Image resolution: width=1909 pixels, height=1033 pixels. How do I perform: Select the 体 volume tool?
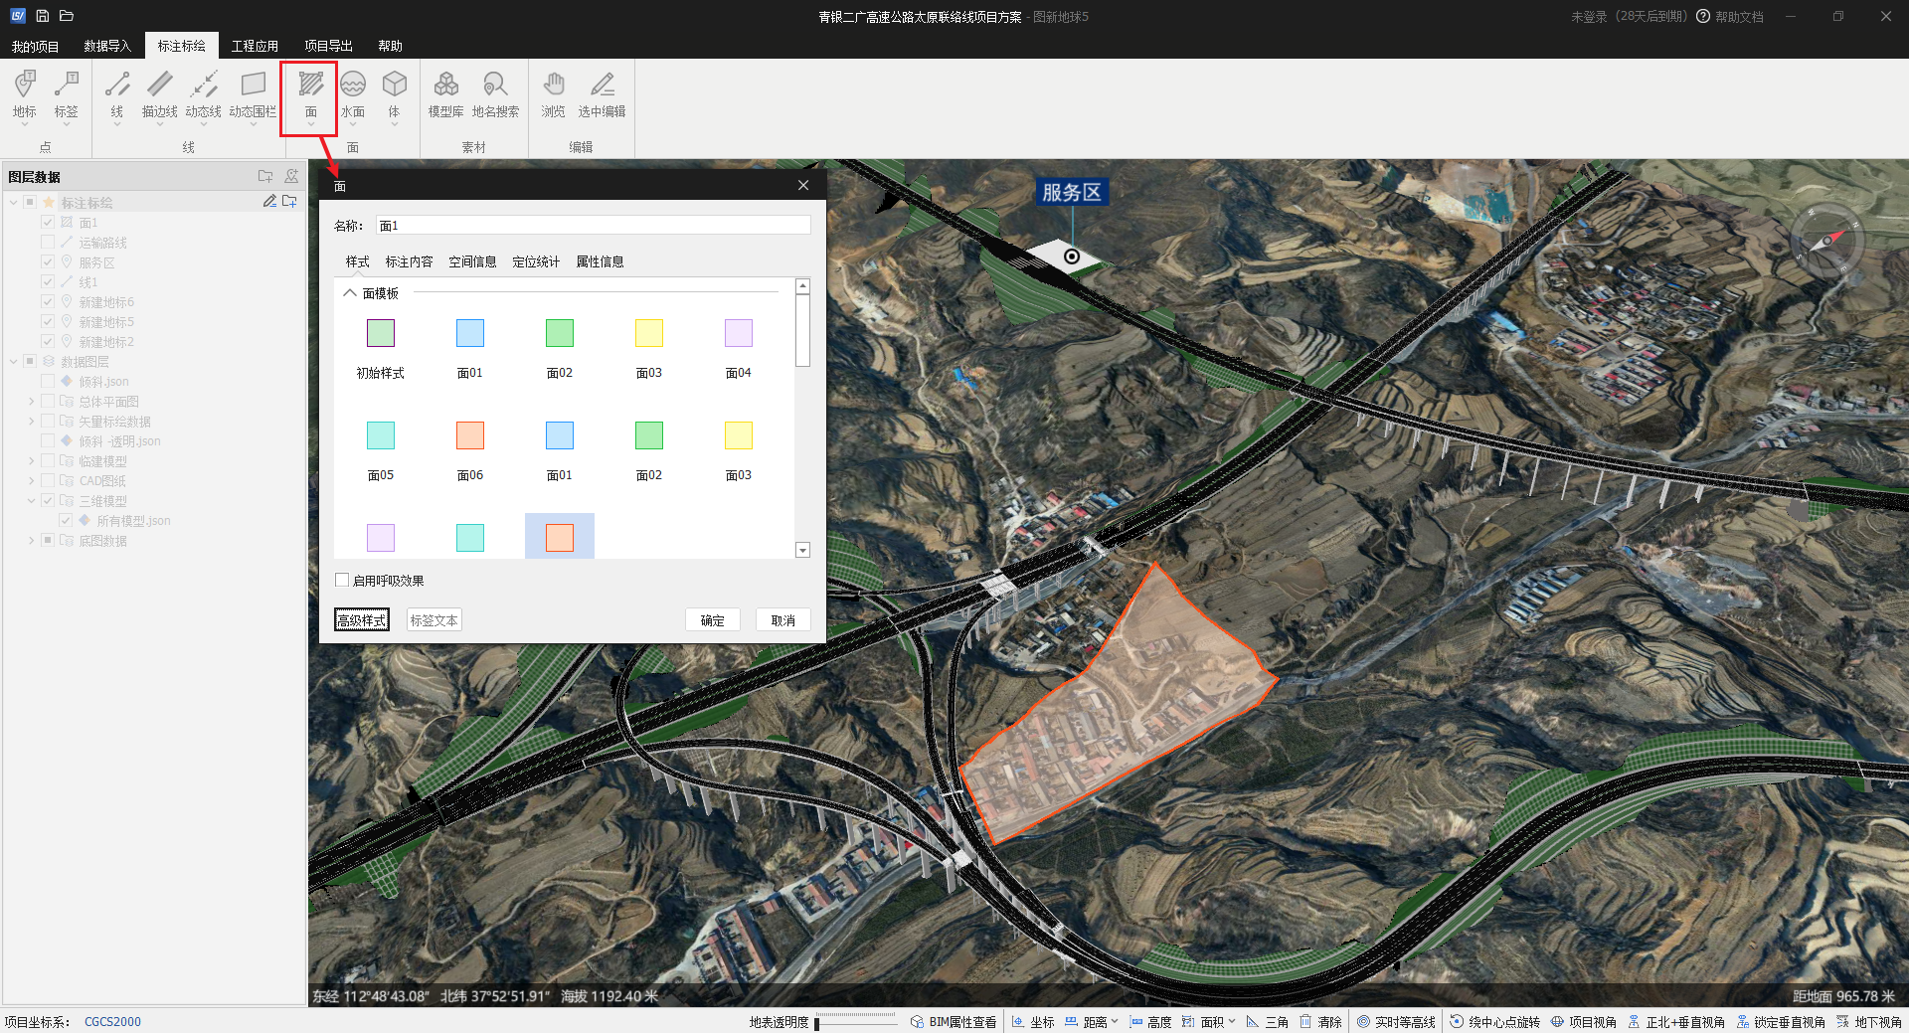click(x=395, y=94)
